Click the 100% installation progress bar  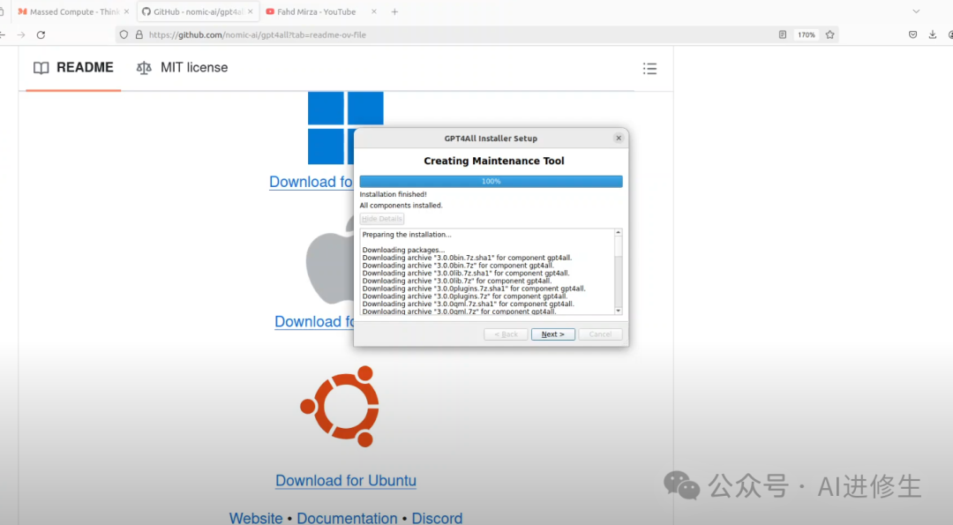click(491, 181)
